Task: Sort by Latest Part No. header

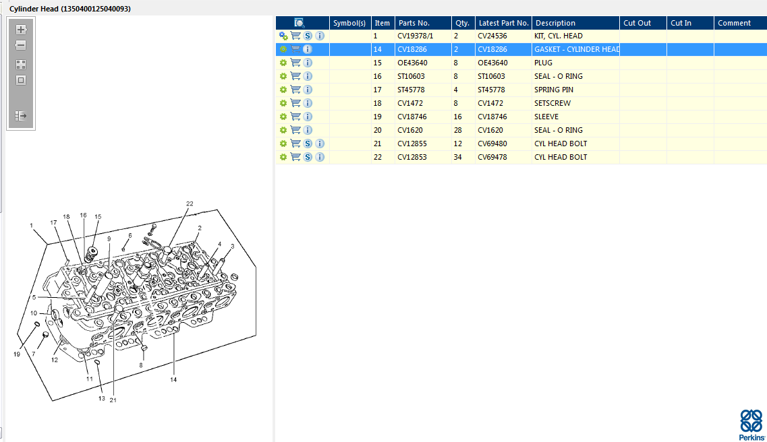Action: click(x=503, y=23)
